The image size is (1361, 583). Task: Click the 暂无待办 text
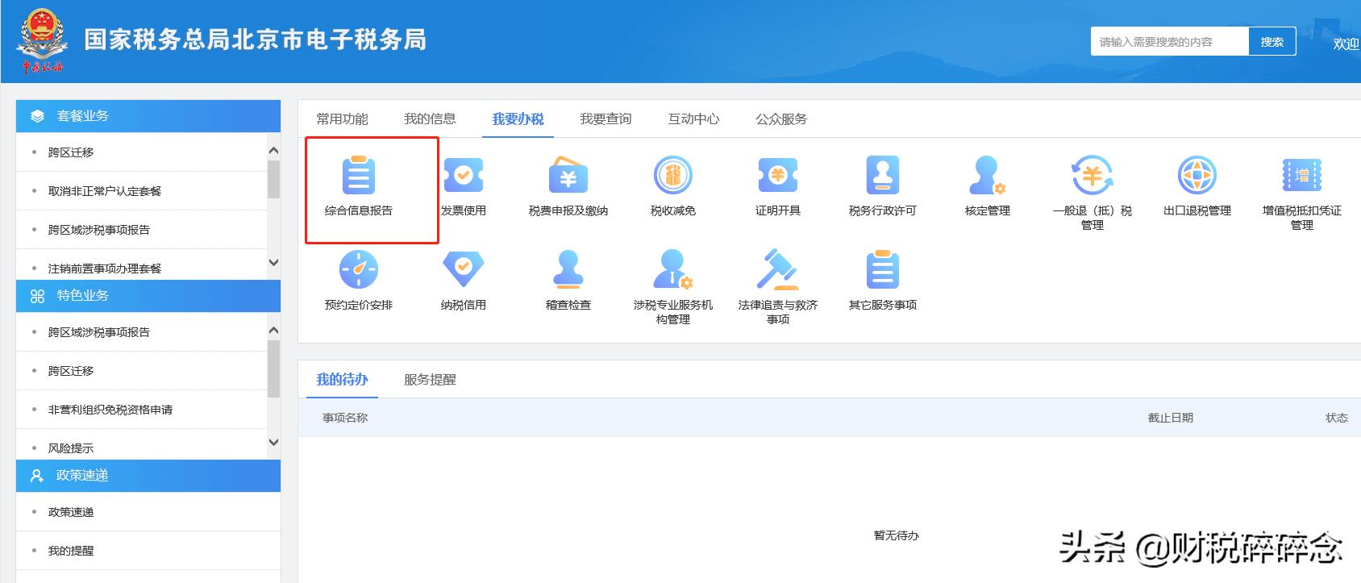coord(897,535)
